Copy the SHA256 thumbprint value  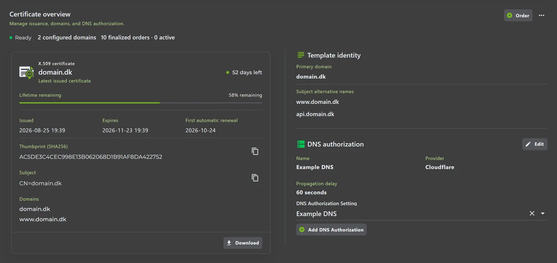click(255, 151)
